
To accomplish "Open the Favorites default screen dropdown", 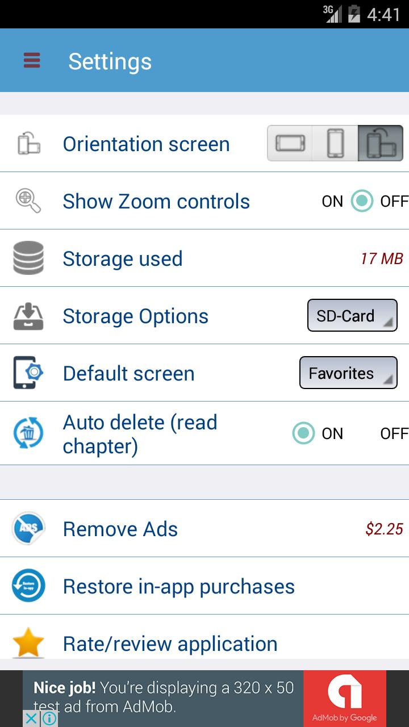I will click(348, 373).
